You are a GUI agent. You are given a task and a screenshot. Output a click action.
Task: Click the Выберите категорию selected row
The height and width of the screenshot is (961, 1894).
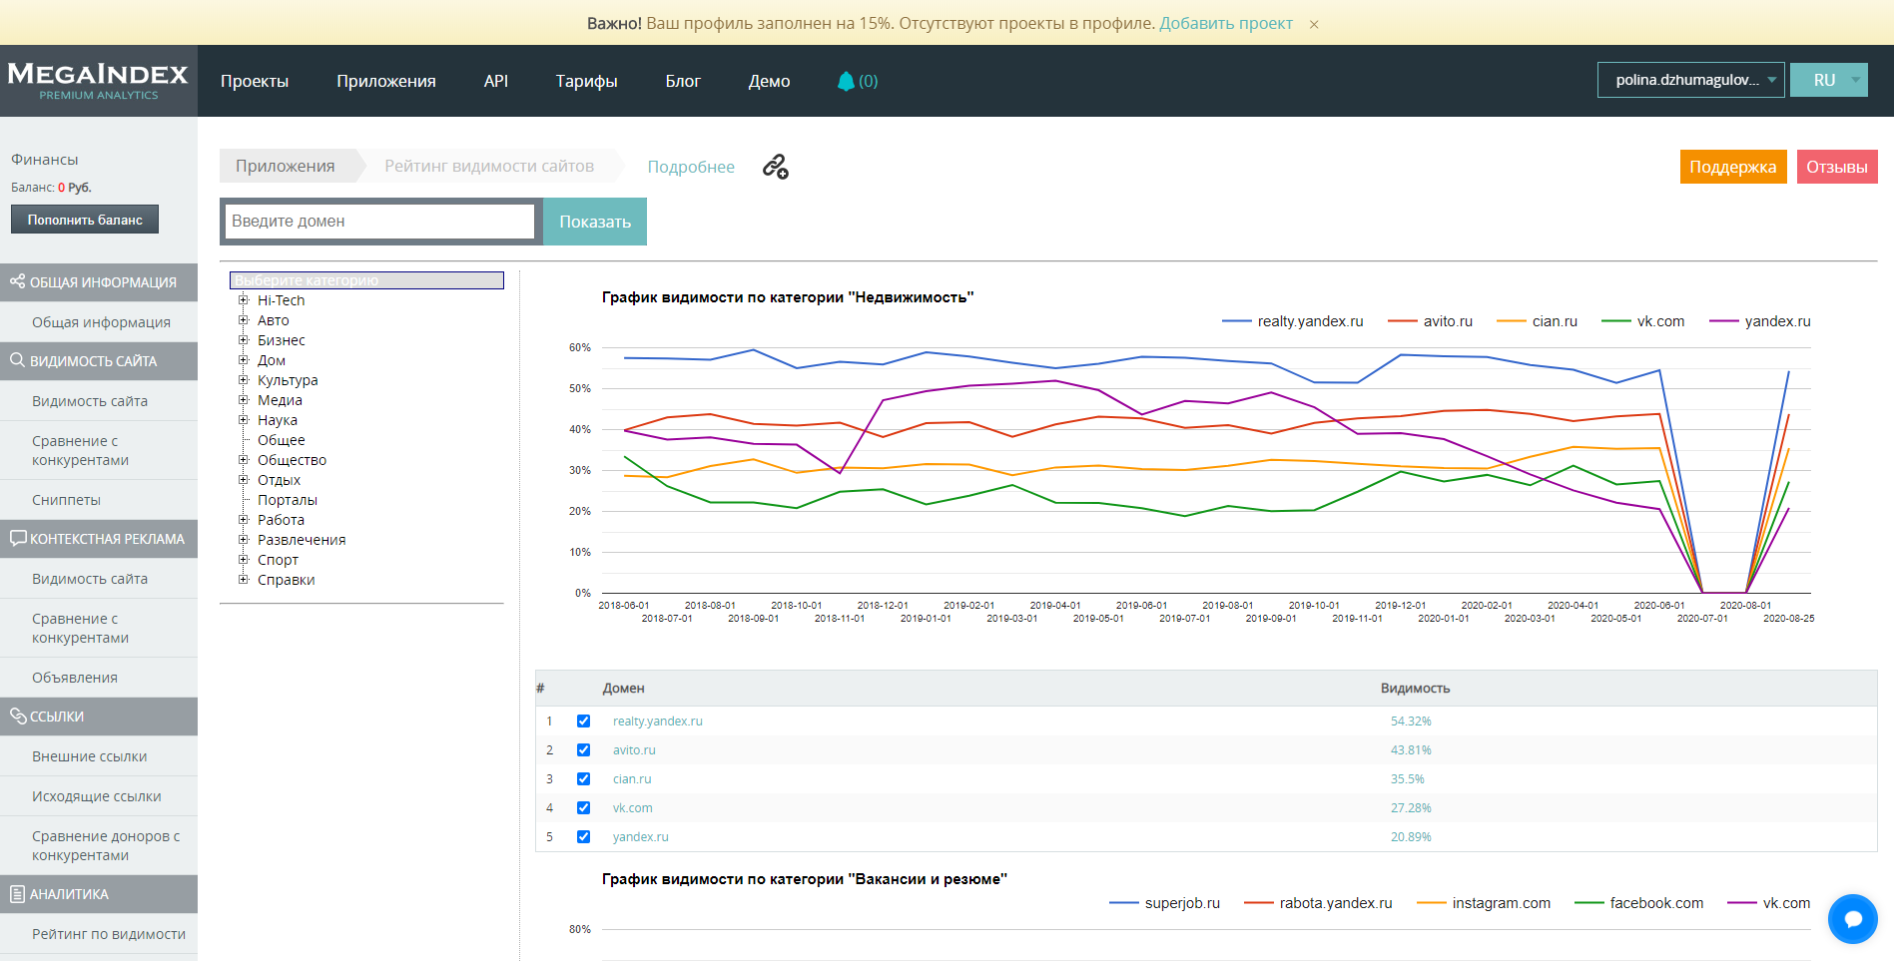[x=366, y=280]
